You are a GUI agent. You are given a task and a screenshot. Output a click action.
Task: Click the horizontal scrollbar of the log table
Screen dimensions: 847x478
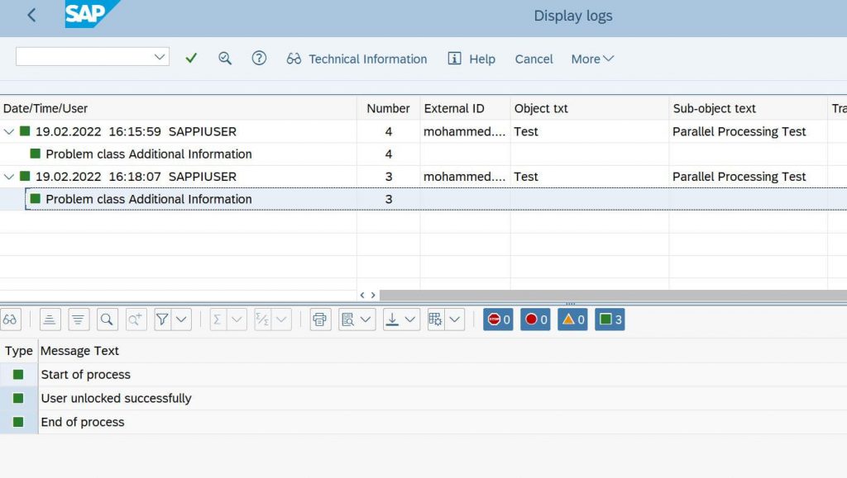[x=613, y=295]
